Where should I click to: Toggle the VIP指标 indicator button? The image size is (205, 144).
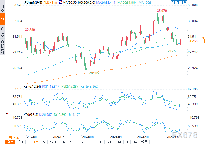[x=33, y=142]
